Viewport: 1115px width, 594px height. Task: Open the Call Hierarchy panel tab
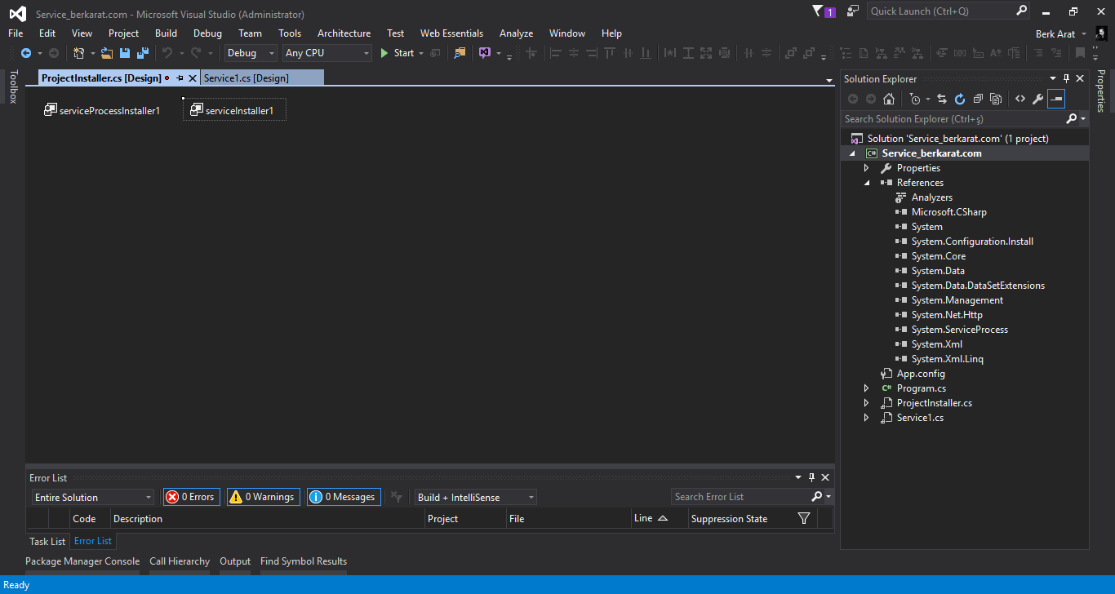pos(180,561)
